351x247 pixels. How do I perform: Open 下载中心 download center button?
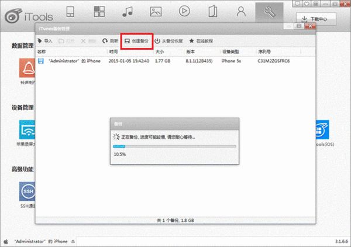(316, 19)
